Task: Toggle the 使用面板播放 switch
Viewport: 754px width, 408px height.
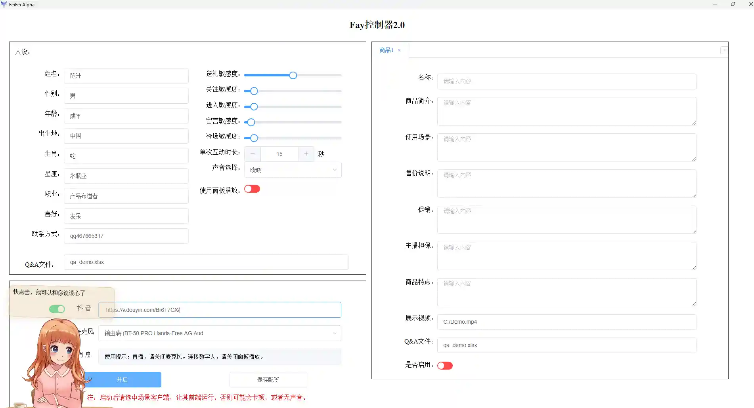Action: coord(252,189)
